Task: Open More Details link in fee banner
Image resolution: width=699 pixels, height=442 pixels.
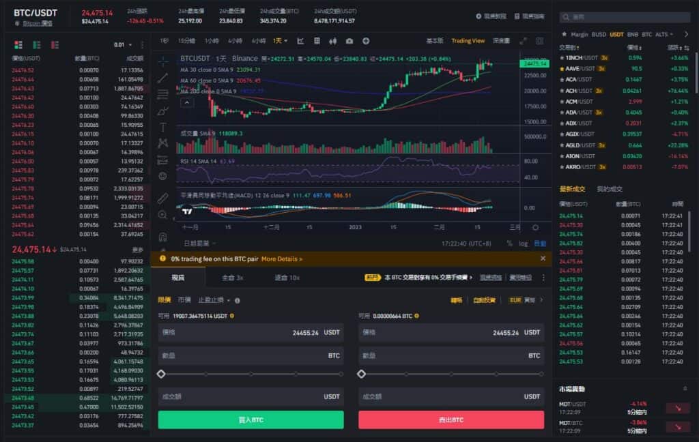Action: (x=282, y=259)
